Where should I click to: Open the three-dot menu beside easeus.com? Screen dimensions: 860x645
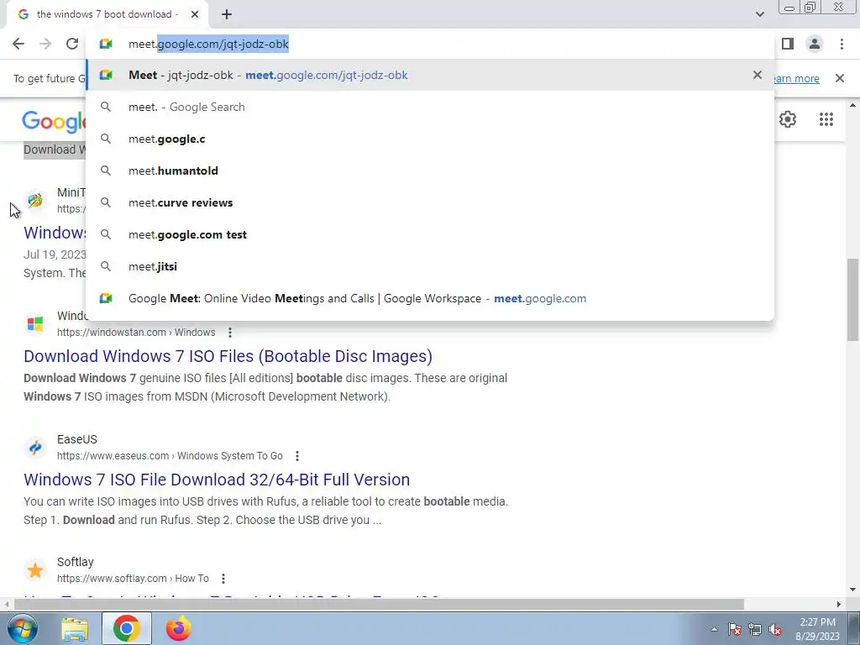[x=296, y=456]
